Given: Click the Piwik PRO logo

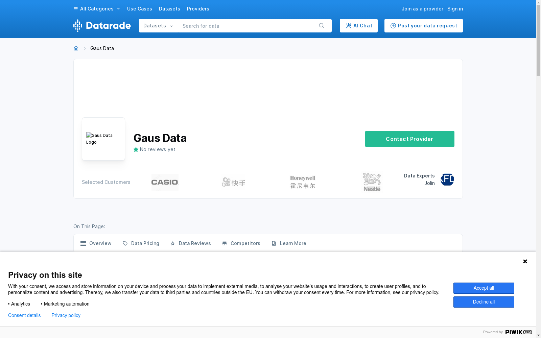Looking at the screenshot, I should [519, 332].
